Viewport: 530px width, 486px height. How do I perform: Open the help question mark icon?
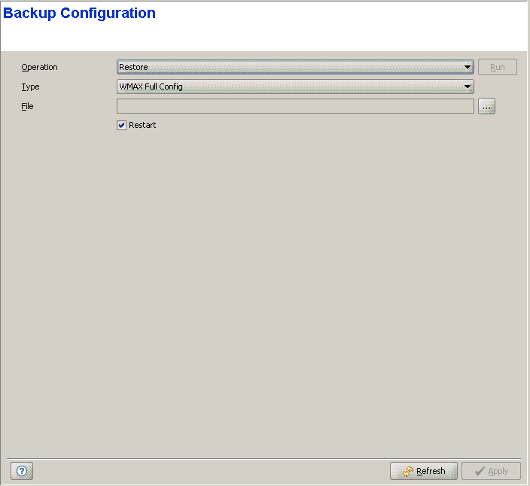pos(22,471)
